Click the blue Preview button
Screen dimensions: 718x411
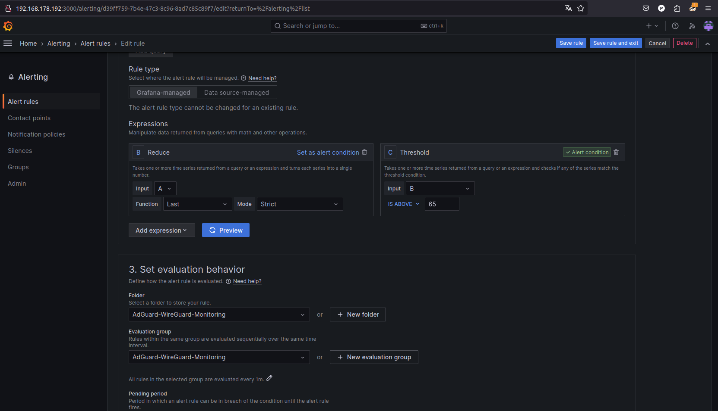(x=225, y=230)
